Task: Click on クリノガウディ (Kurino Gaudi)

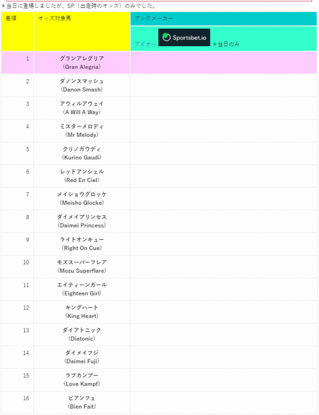Action: 82,153
